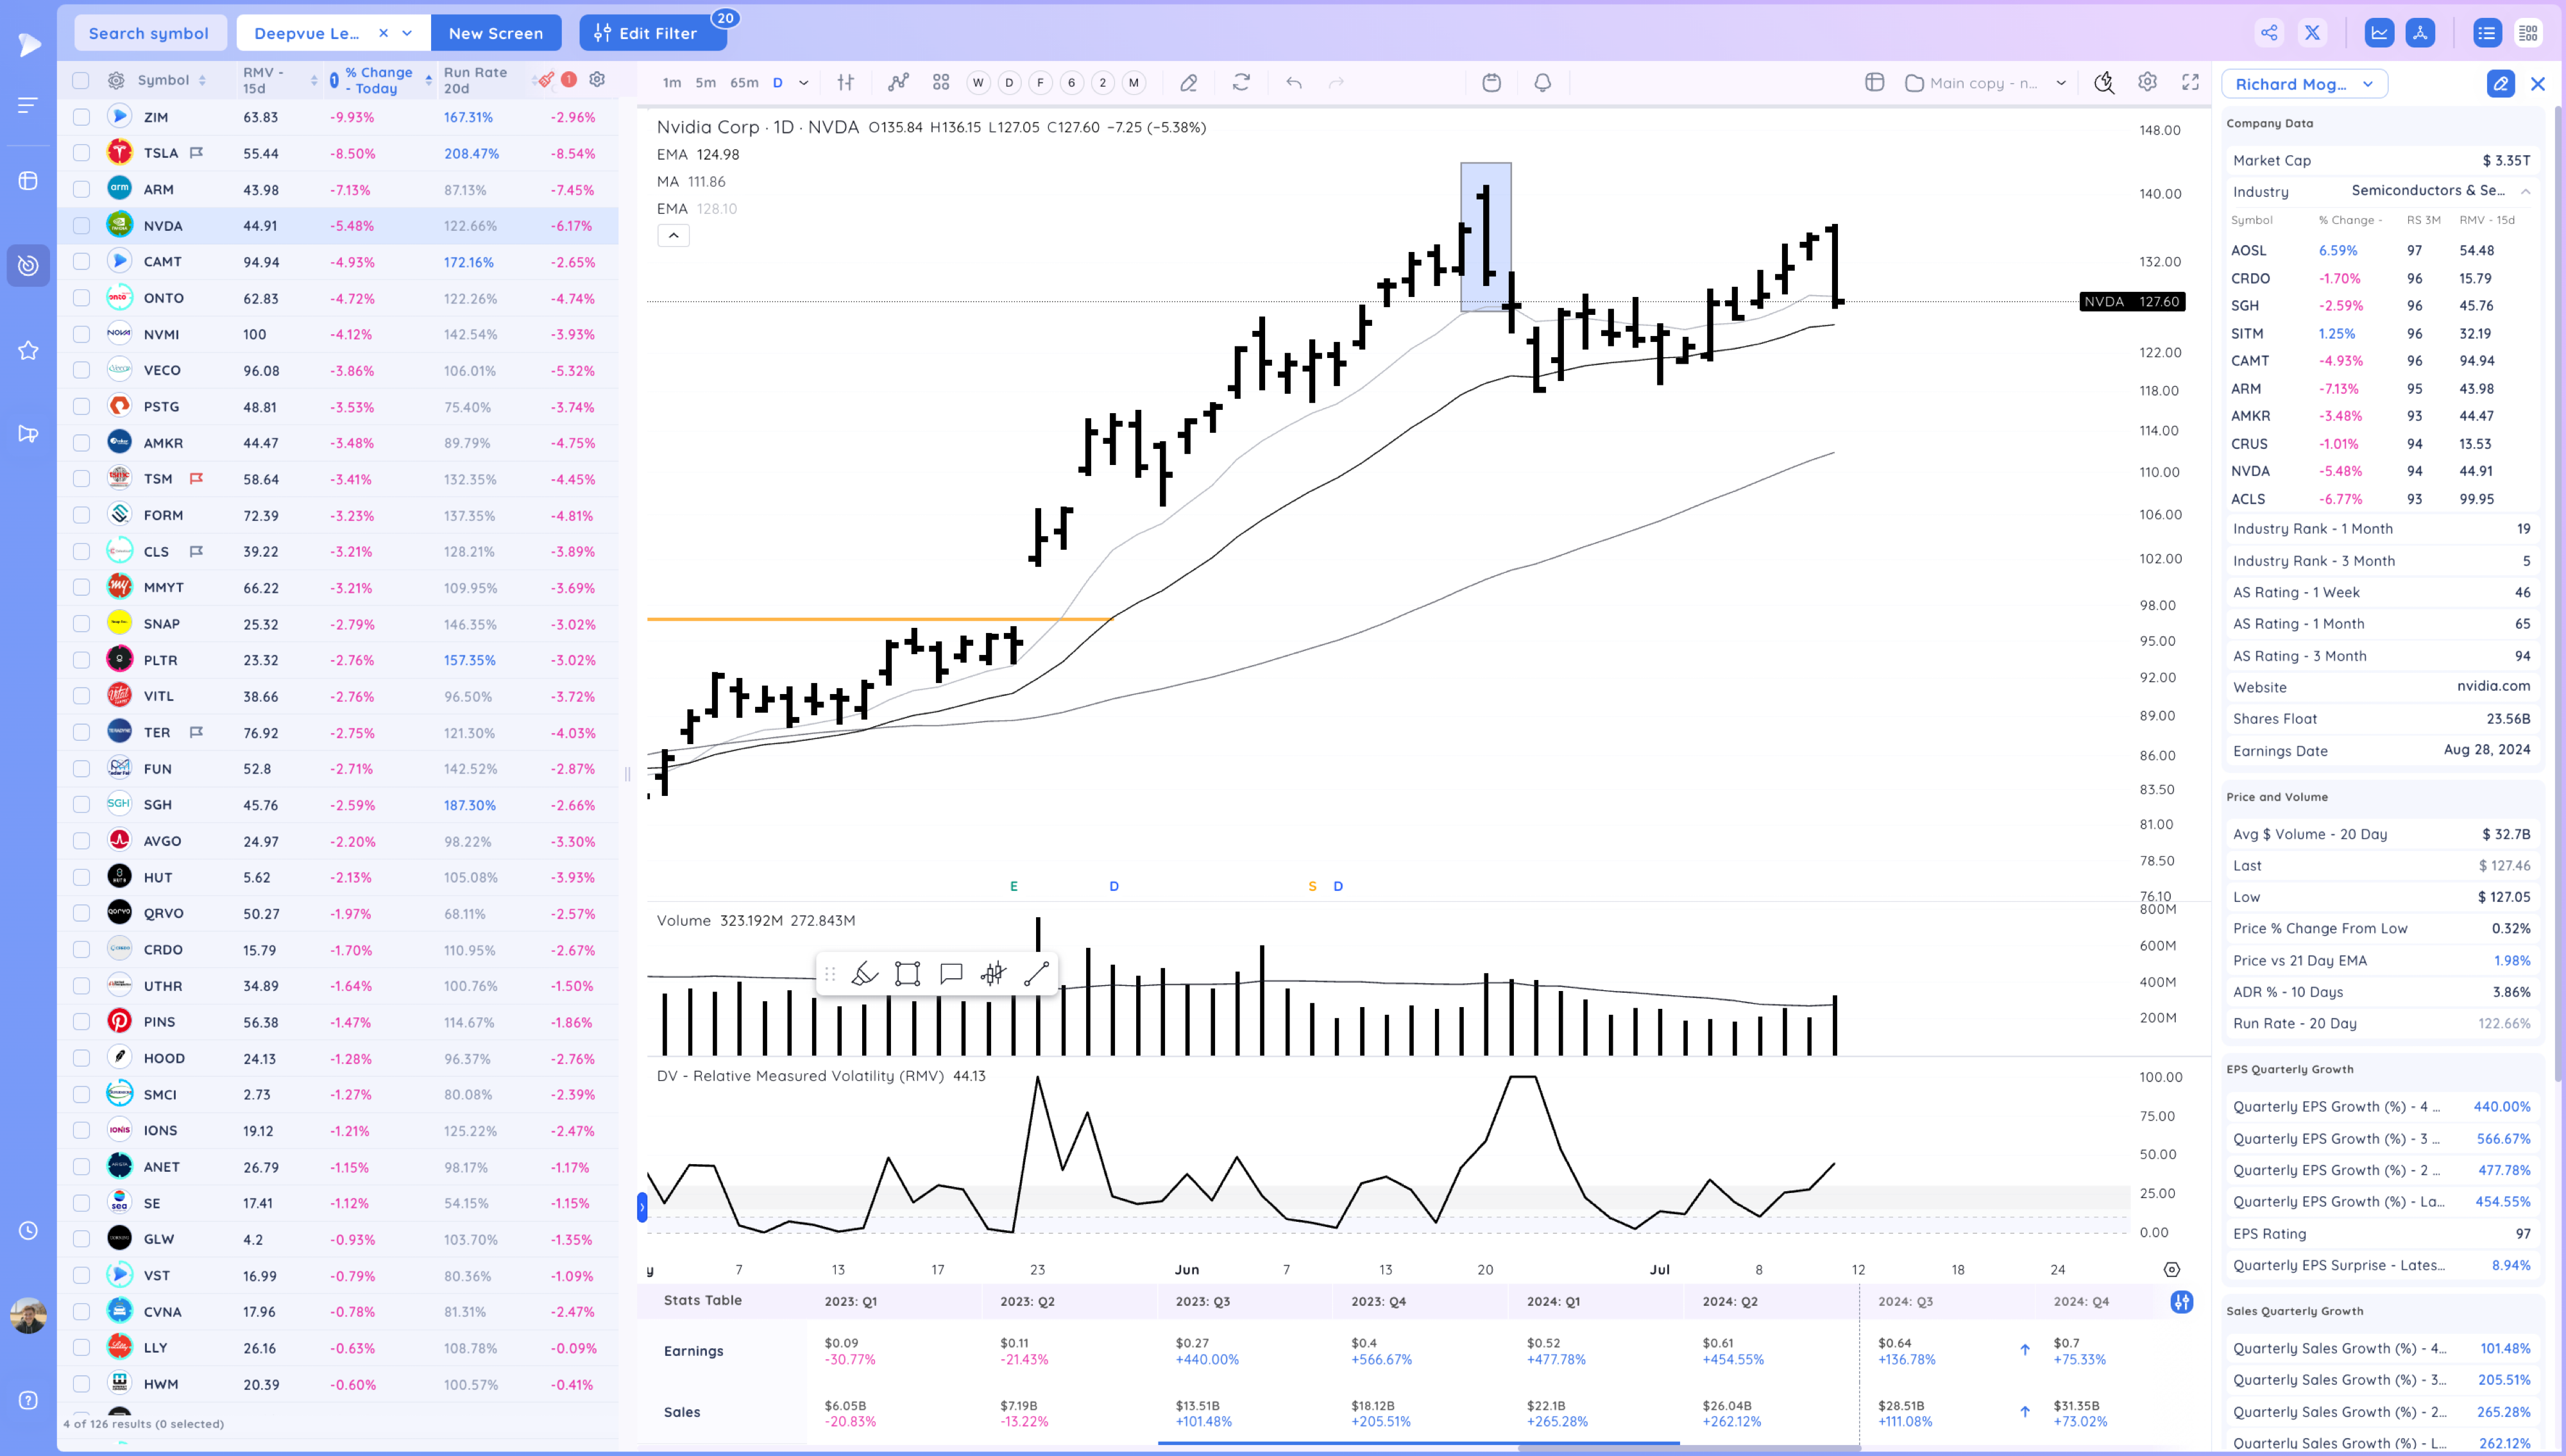
Task: Select the trend line drawing tool
Action: point(1036,974)
